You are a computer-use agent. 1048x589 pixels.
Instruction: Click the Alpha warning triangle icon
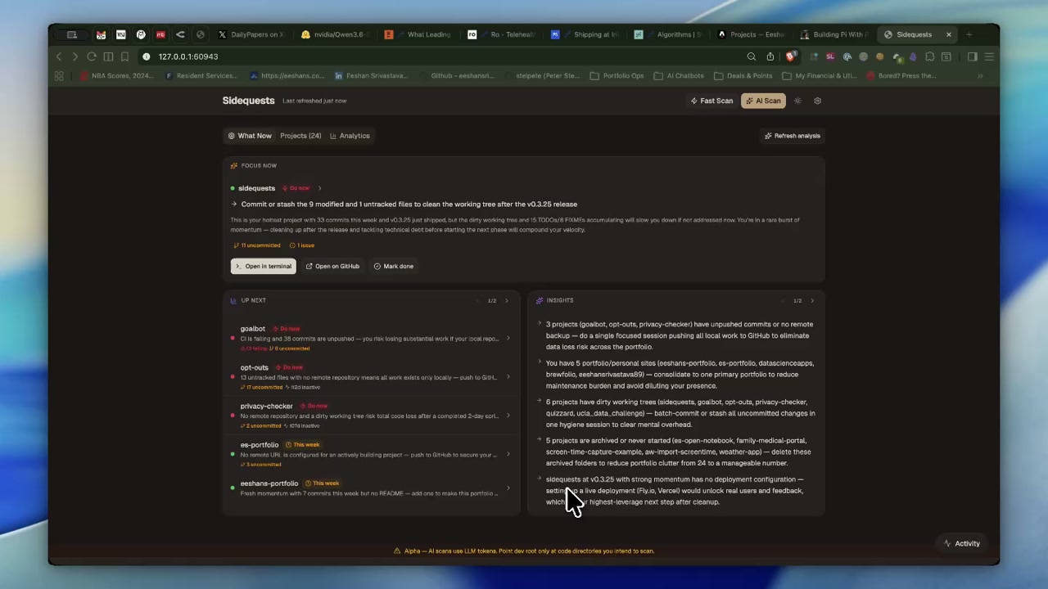pos(397,551)
